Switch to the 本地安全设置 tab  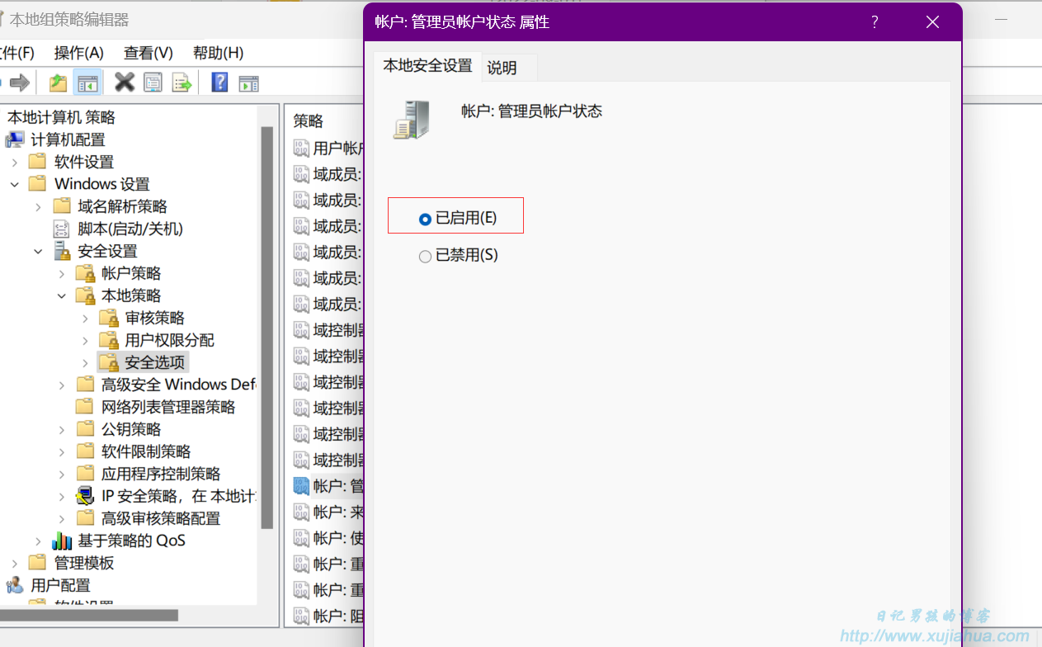tap(427, 66)
